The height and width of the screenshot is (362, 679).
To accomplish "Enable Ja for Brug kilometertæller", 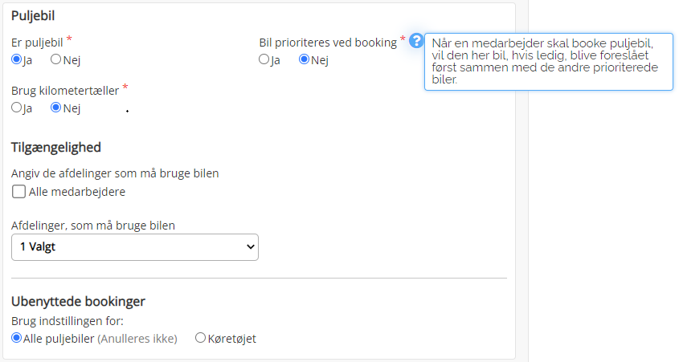I will point(16,108).
